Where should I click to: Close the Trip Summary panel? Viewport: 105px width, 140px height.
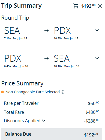(100, 6)
